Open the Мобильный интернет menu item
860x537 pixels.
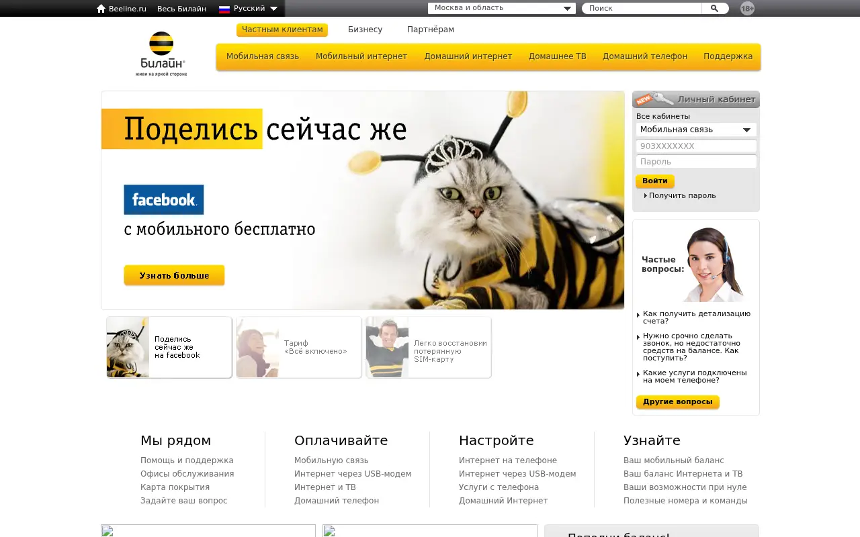pyautogui.click(x=361, y=56)
